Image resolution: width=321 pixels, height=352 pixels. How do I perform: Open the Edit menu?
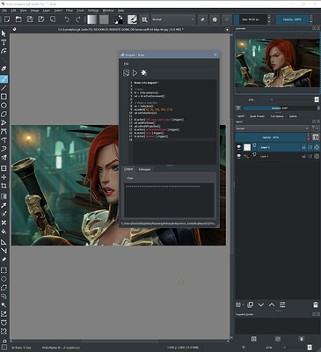click(x=13, y=11)
